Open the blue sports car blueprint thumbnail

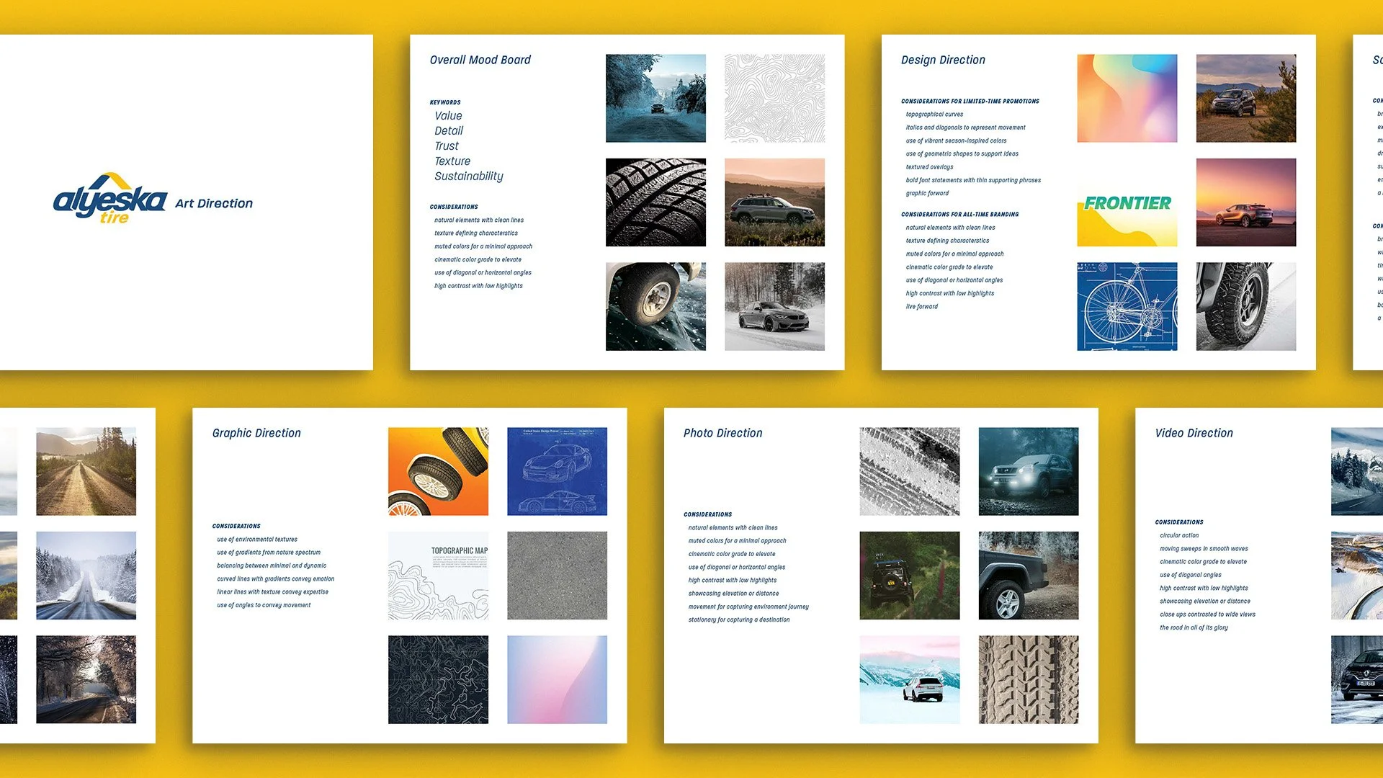pyautogui.click(x=557, y=471)
